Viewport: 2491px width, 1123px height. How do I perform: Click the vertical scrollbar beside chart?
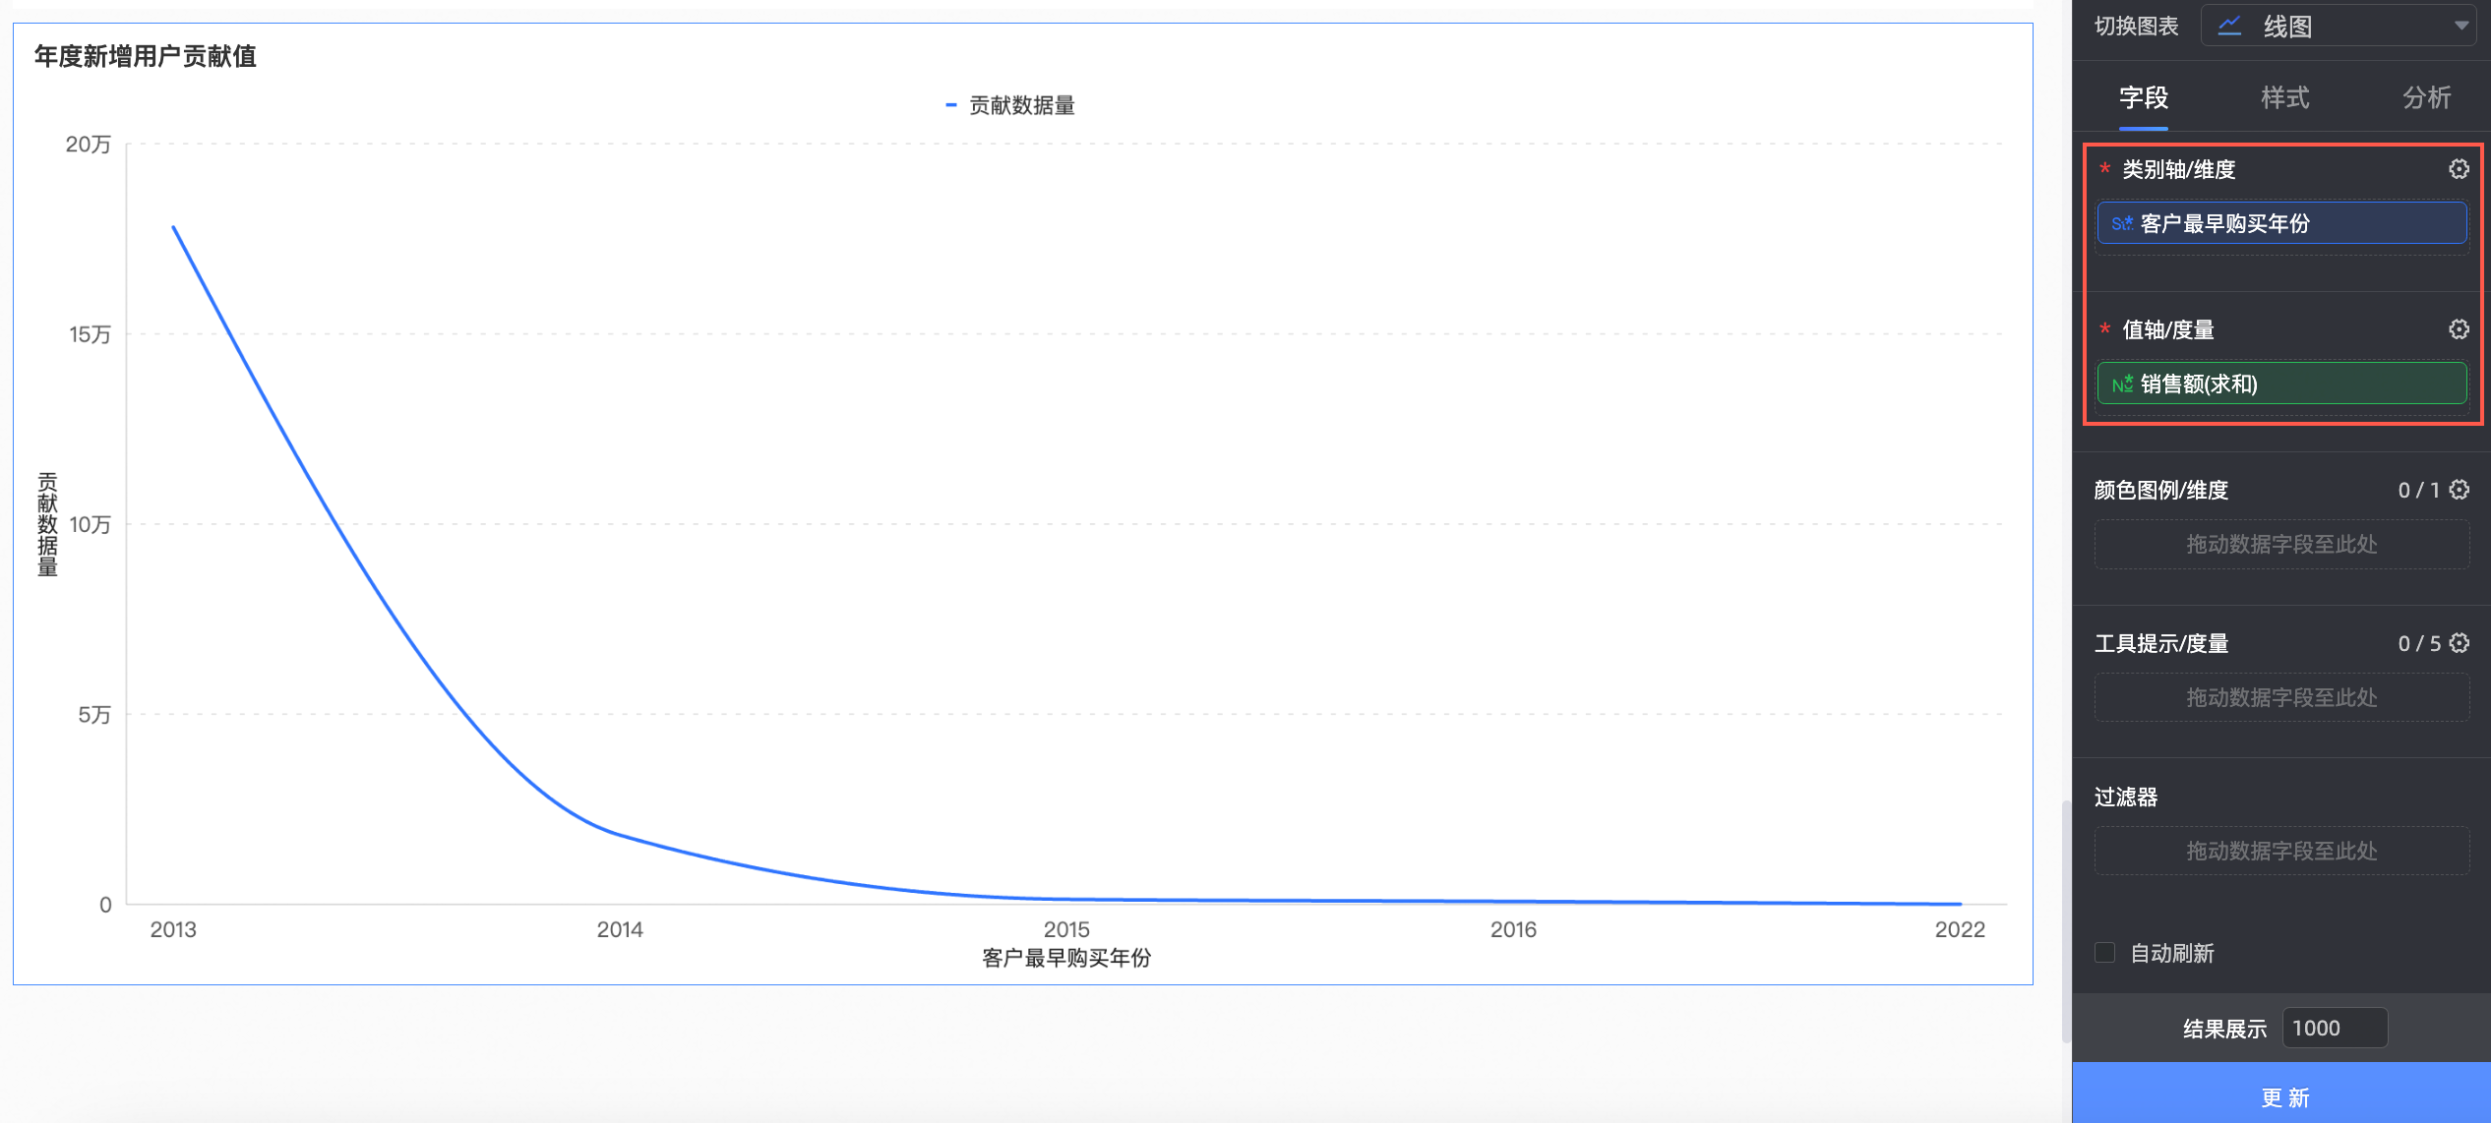click(x=2066, y=920)
